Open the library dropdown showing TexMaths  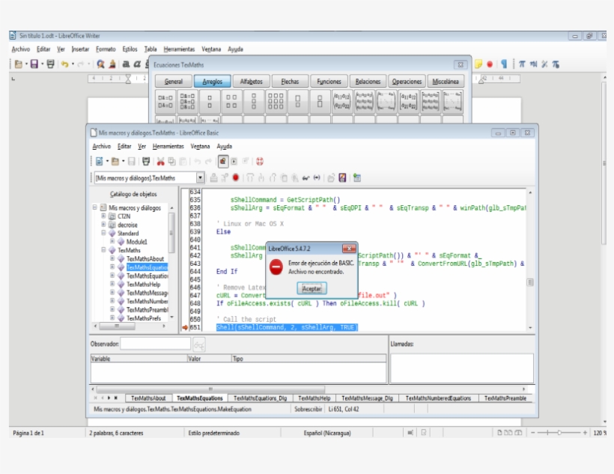200,178
